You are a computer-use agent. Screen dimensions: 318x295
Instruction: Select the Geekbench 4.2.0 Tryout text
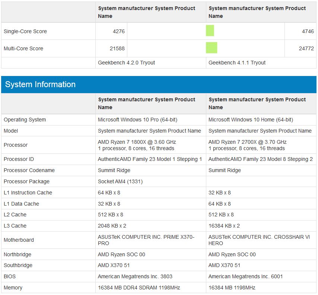click(x=126, y=63)
